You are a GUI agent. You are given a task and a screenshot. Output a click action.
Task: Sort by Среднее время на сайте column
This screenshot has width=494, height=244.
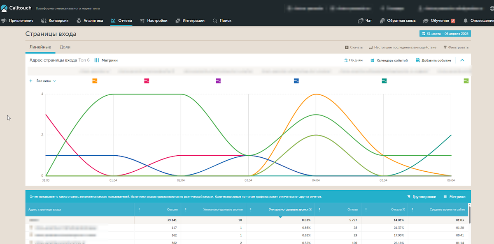(x=447, y=209)
